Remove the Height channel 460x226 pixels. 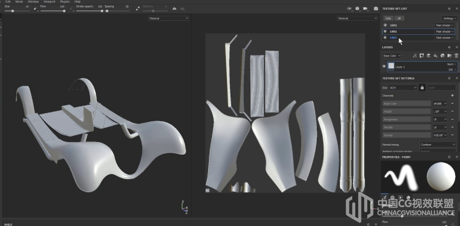tap(452, 111)
